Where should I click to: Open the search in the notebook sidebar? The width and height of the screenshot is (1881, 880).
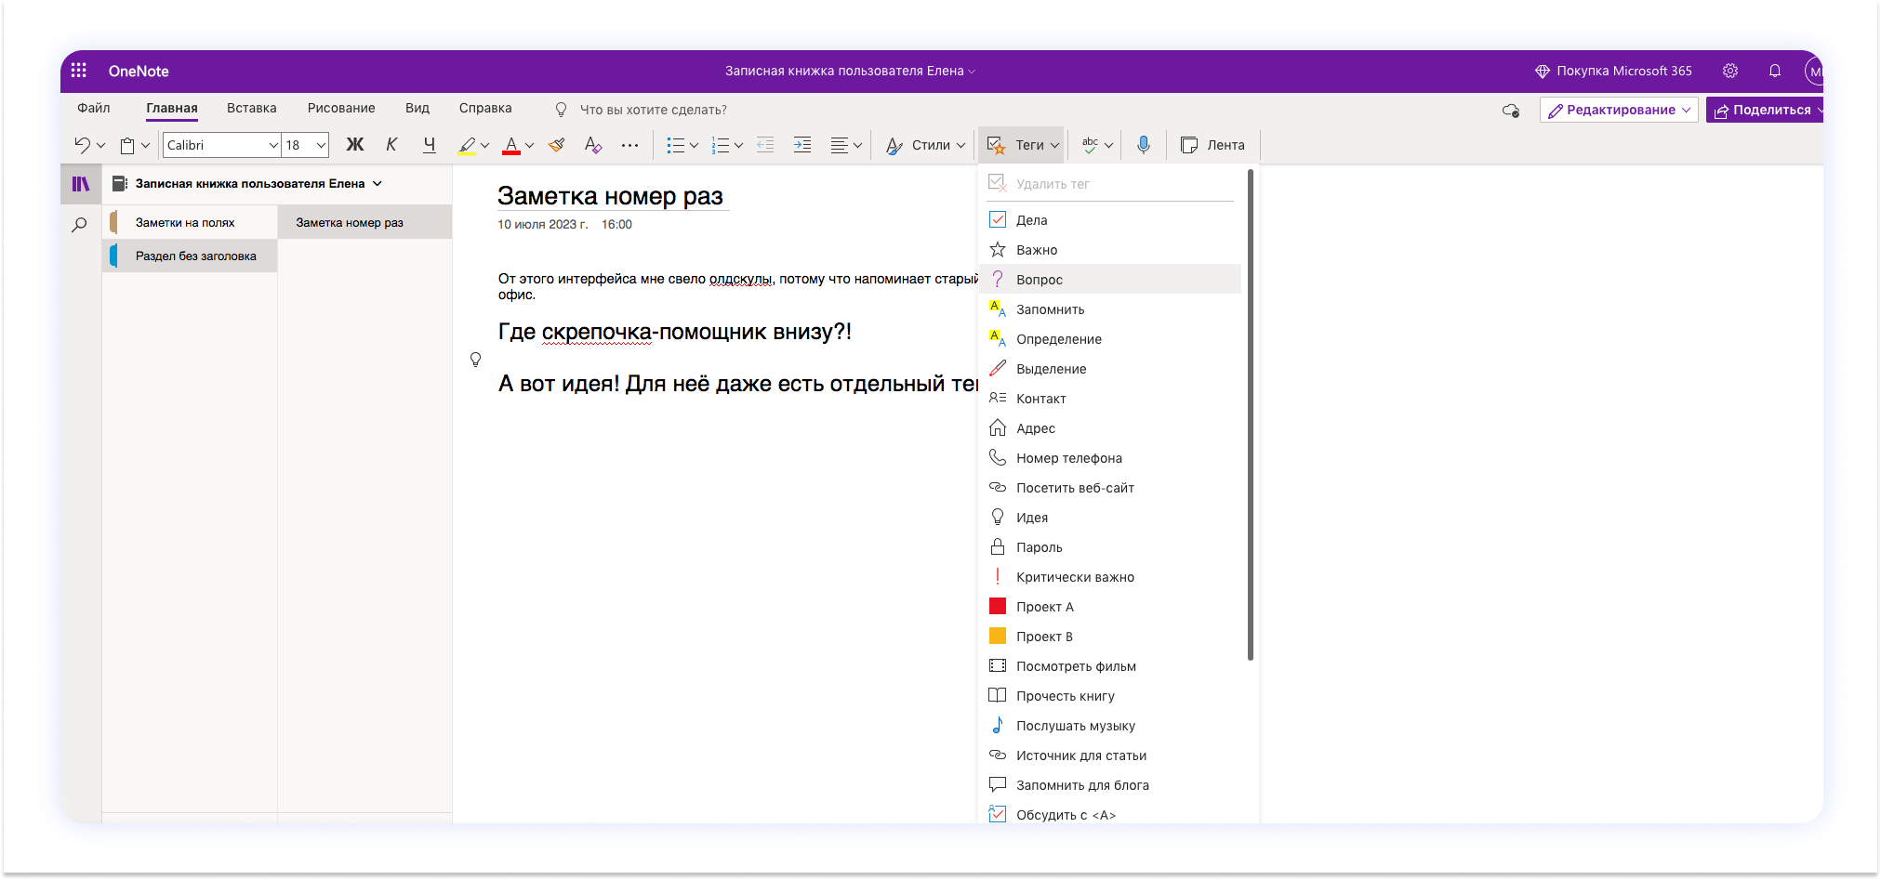pos(80,223)
